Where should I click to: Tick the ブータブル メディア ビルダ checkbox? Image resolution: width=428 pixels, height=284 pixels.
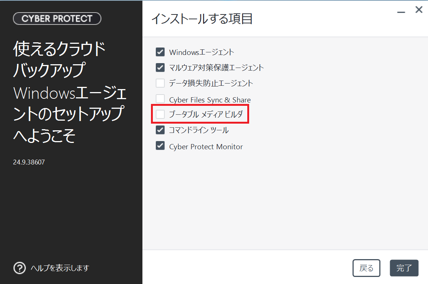click(x=160, y=114)
